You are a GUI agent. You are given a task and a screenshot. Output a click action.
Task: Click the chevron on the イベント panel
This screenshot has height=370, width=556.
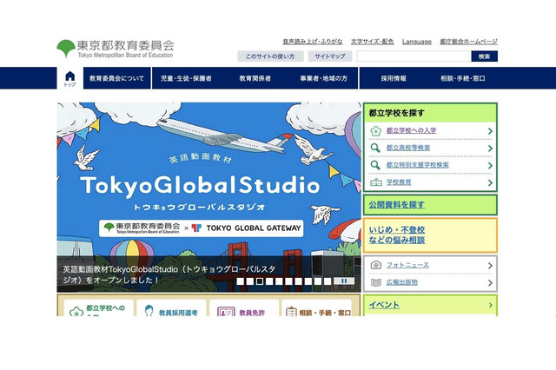(490, 305)
